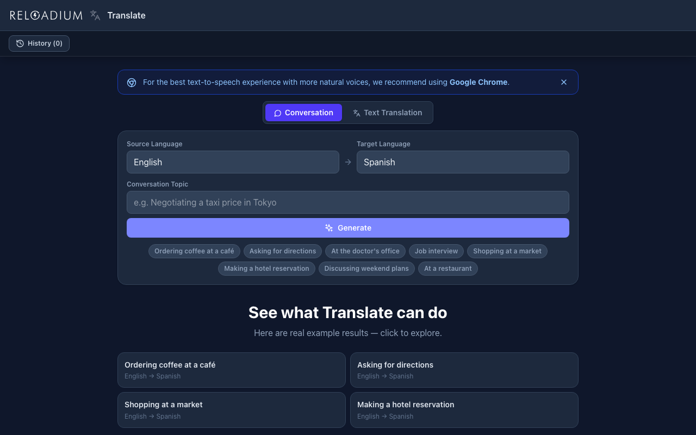Change Spanish as Target Language

pos(463,162)
